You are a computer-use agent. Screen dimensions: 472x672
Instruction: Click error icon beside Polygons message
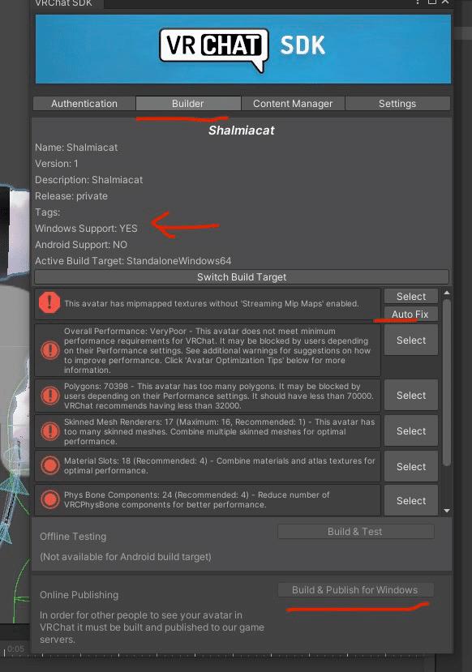(50, 396)
